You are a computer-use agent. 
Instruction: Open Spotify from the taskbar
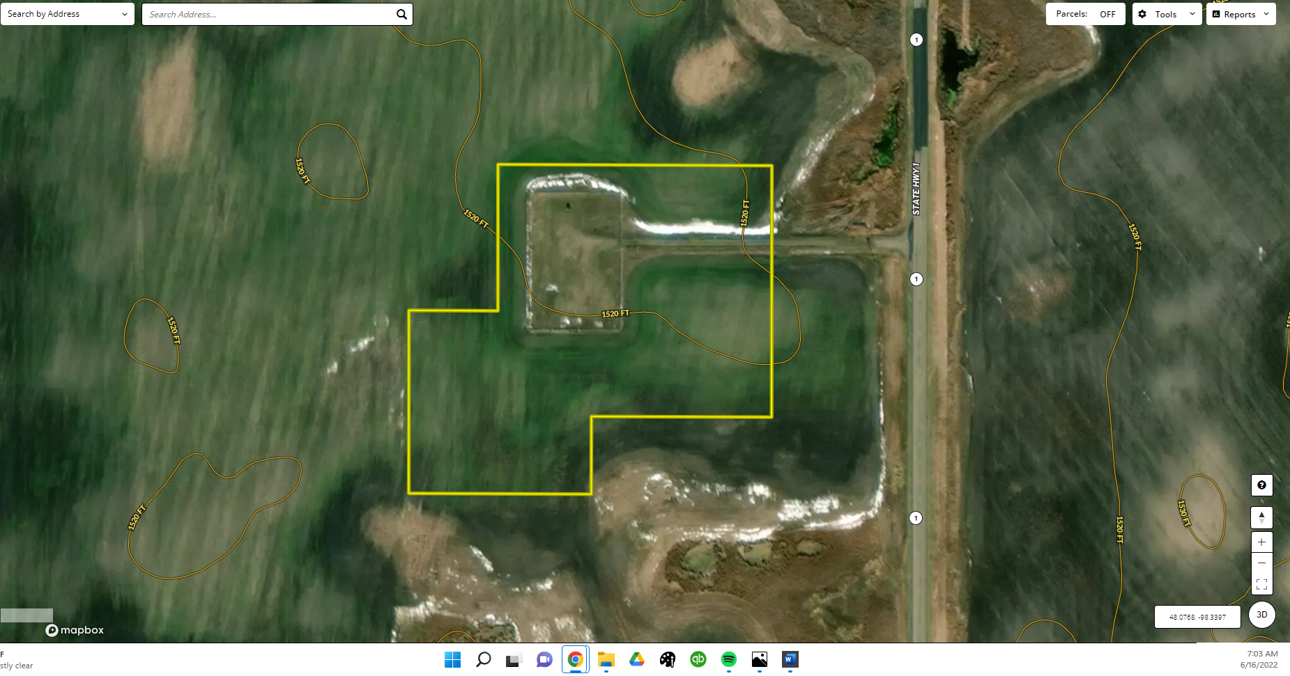coord(728,659)
